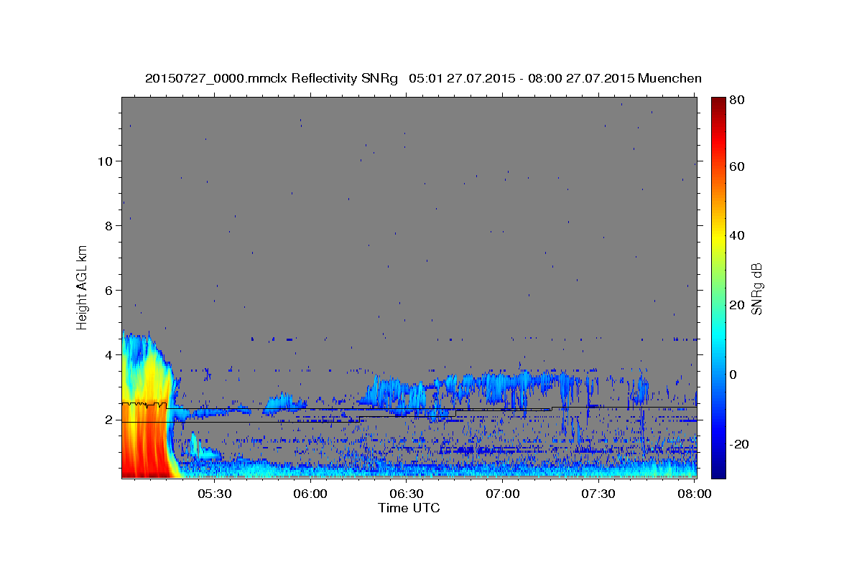Click the plot title text
This screenshot has height=574, width=862.
(x=423, y=78)
